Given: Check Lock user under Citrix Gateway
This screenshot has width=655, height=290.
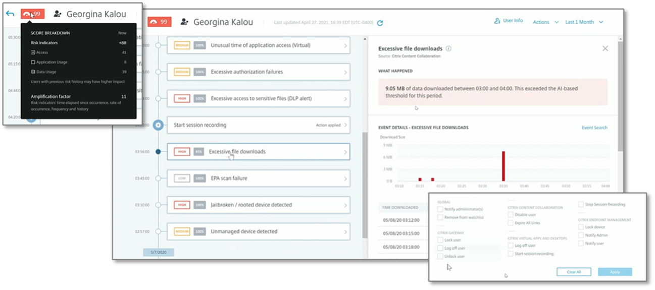Looking at the screenshot, I should point(440,240).
